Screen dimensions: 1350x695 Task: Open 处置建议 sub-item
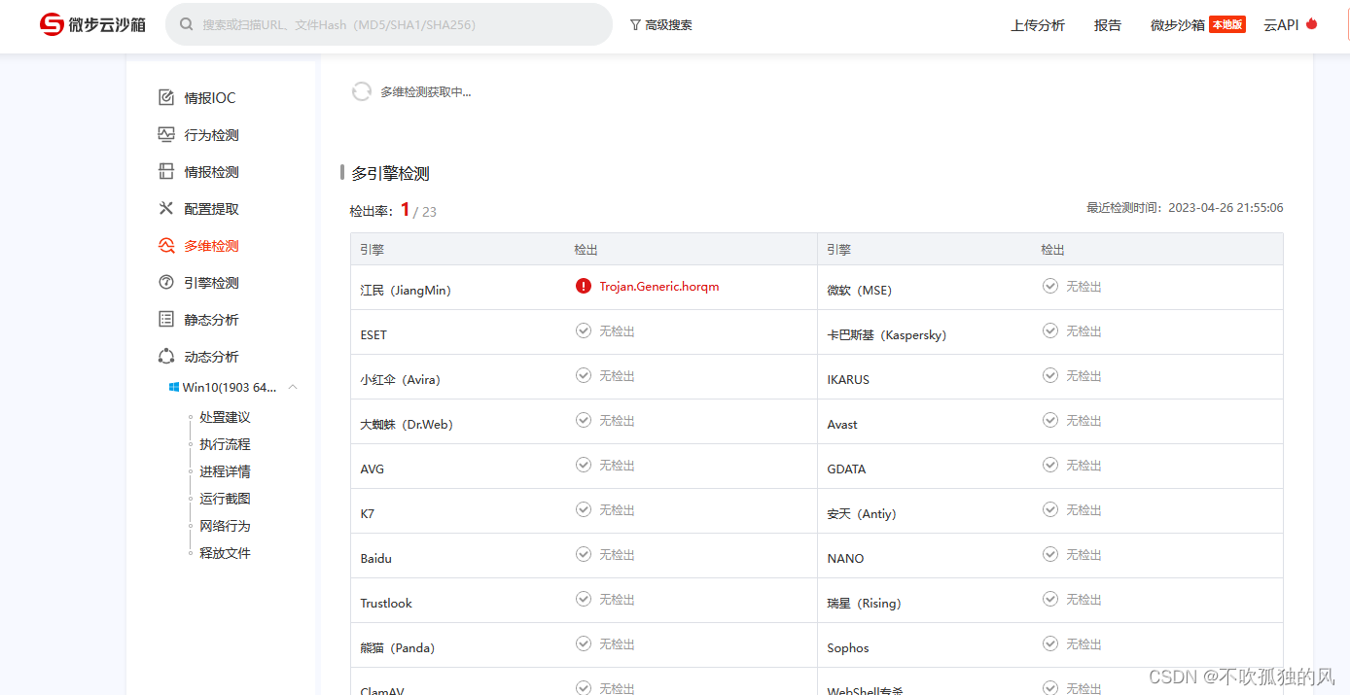coord(225,417)
